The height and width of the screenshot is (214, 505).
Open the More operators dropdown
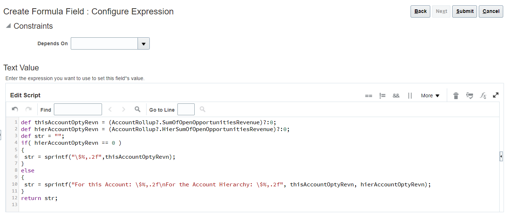tap(430, 96)
